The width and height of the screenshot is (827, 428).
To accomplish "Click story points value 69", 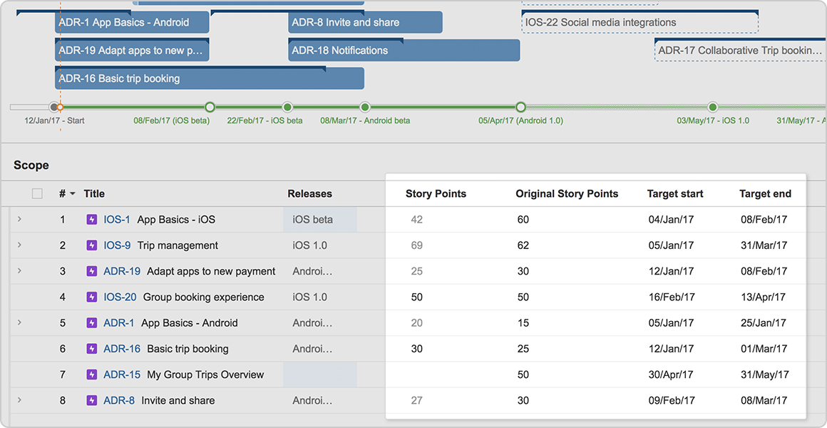I will click(416, 245).
